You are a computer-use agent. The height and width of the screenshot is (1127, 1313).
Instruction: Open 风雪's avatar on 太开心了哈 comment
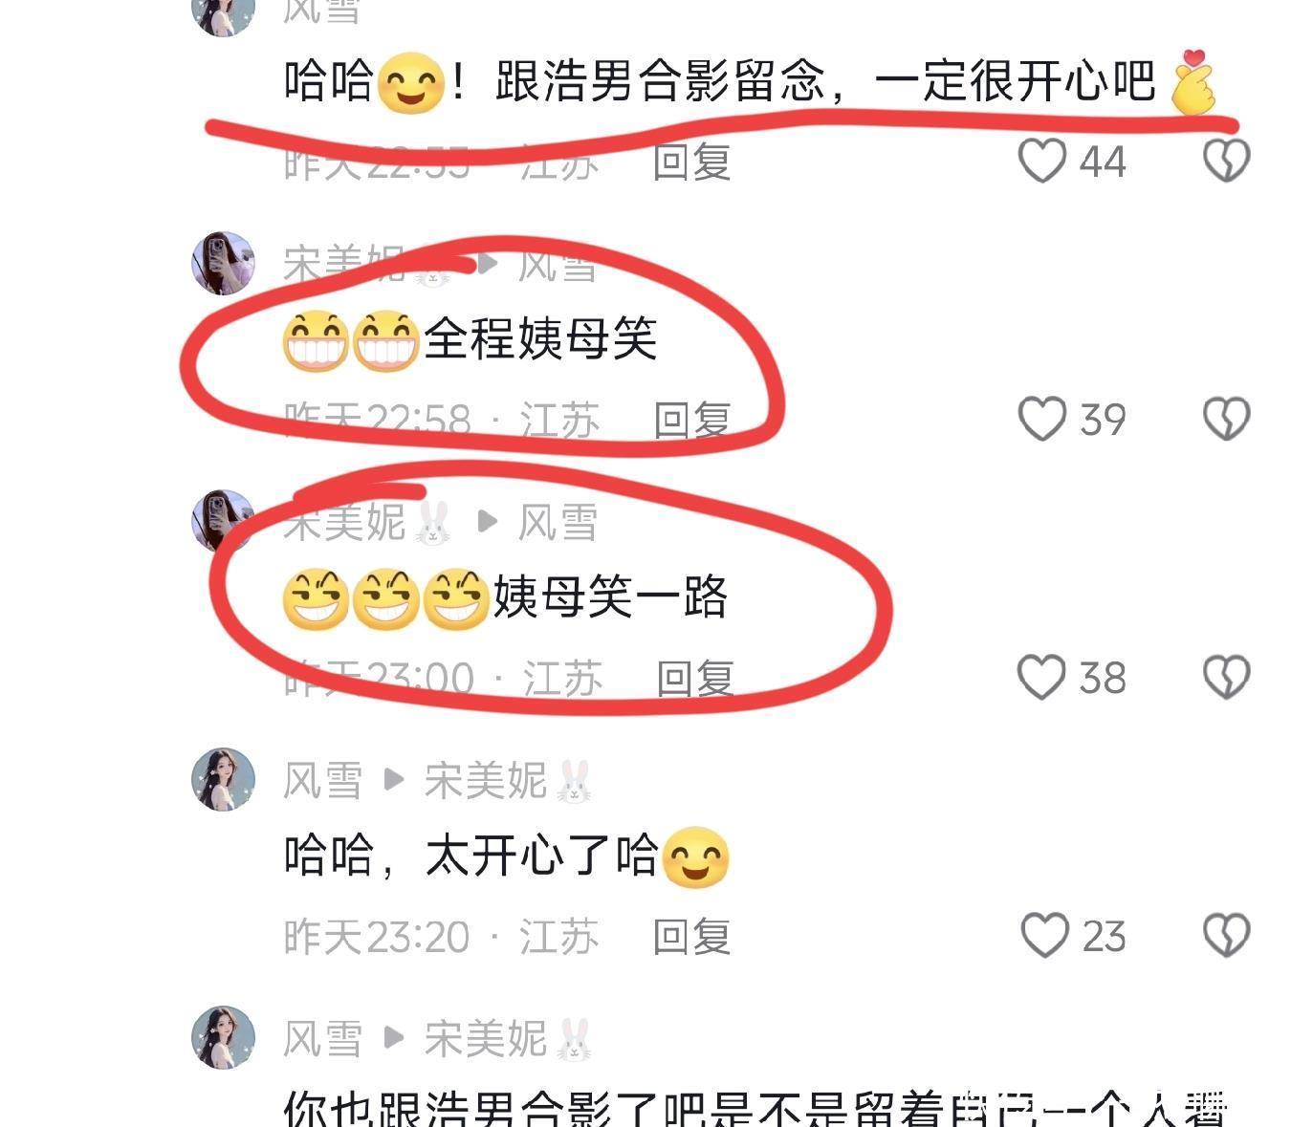coord(223,779)
